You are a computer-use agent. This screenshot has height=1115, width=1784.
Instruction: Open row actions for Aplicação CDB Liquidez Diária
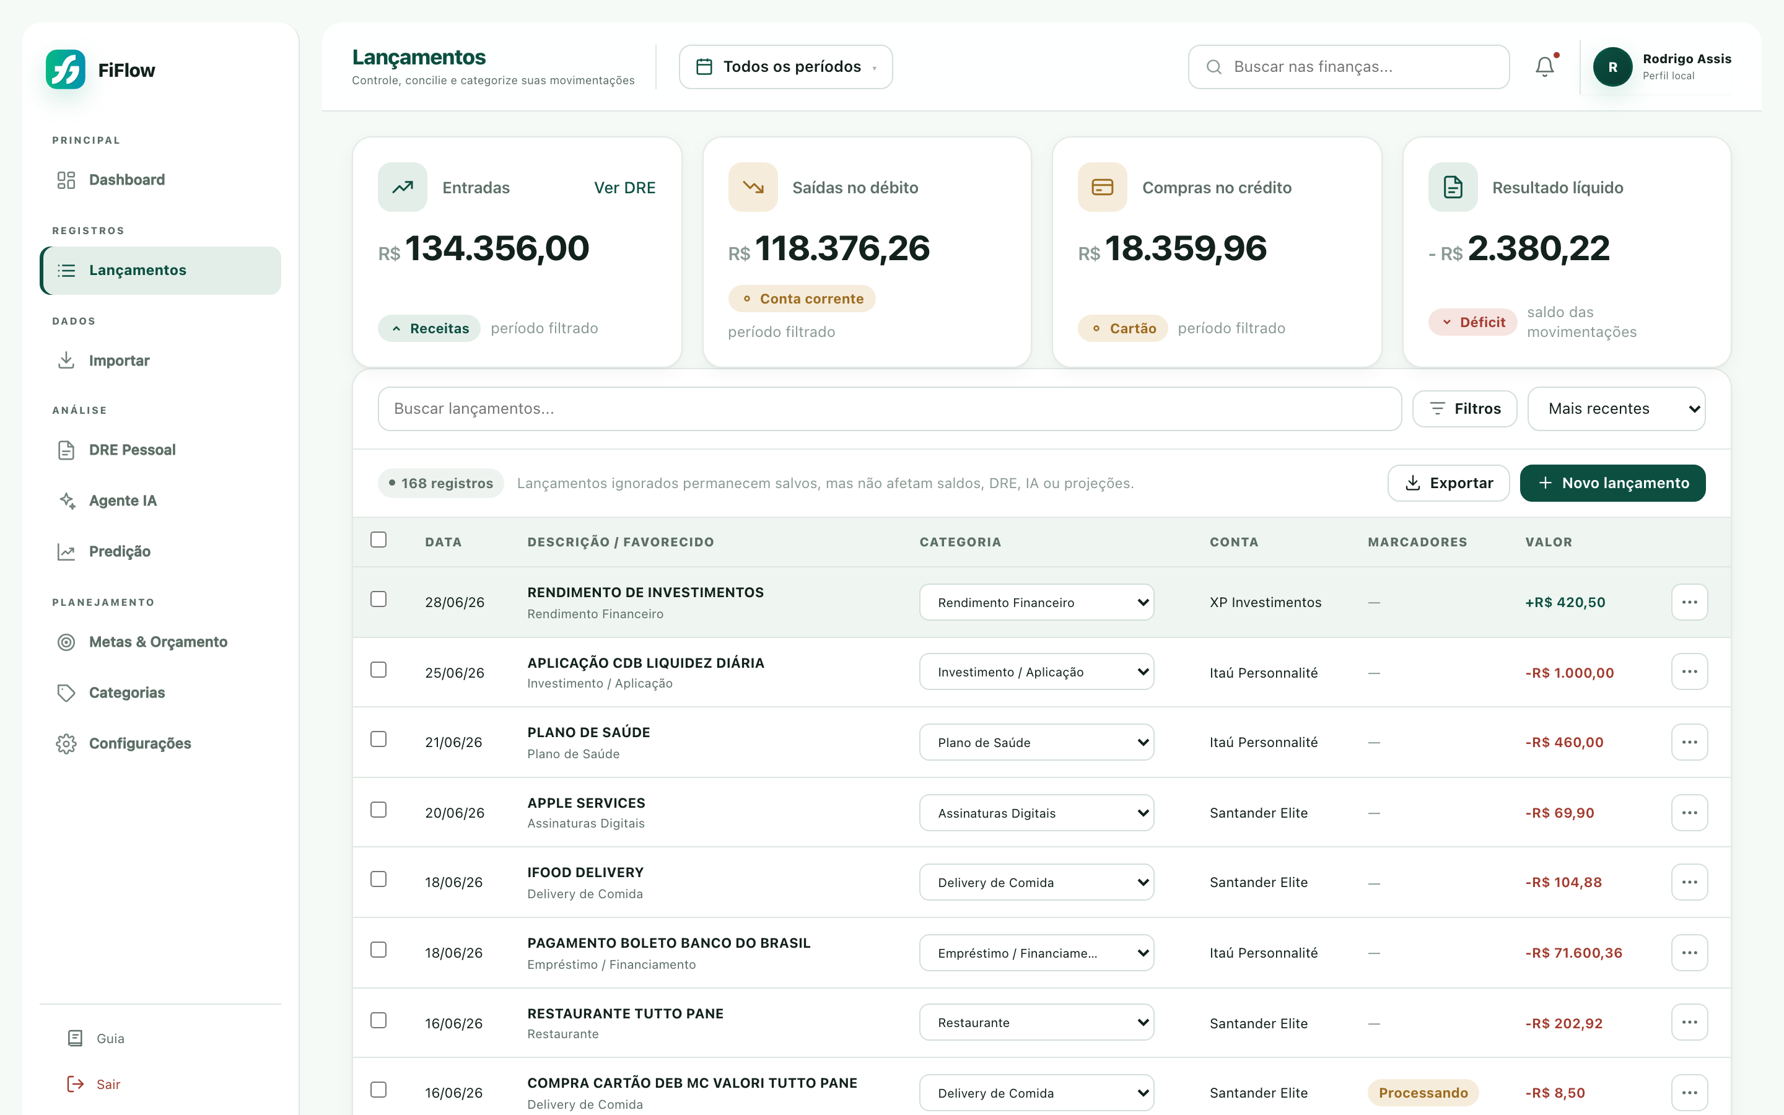(1689, 672)
